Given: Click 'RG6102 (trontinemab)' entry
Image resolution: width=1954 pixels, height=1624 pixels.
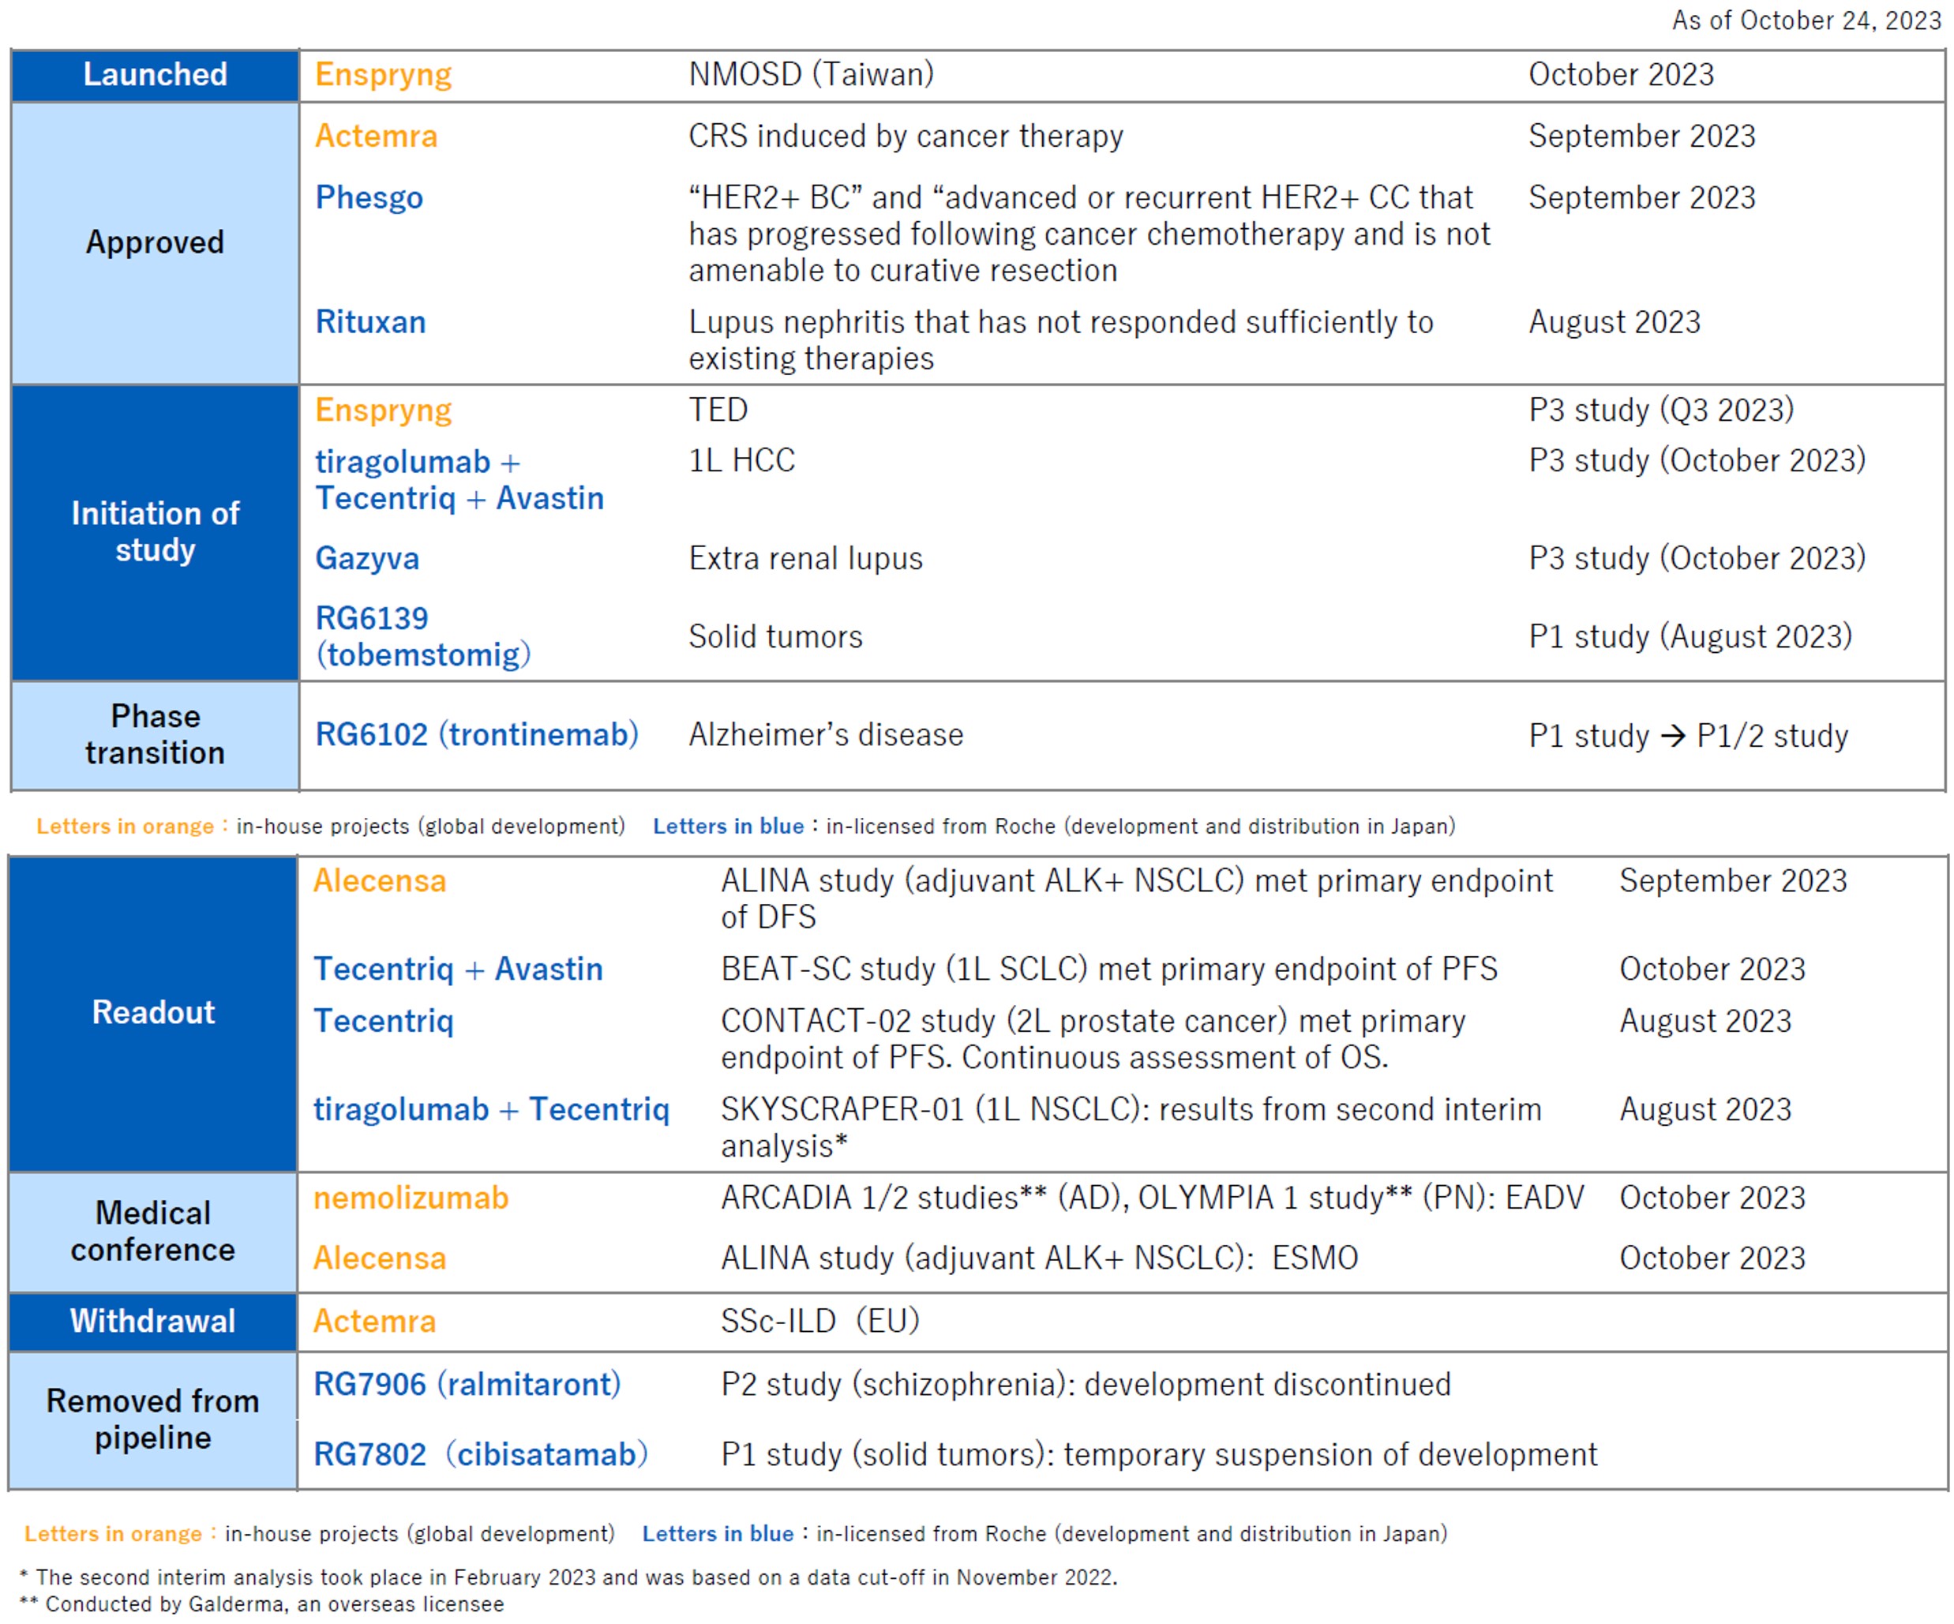Looking at the screenshot, I should click(x=476, y=735).
